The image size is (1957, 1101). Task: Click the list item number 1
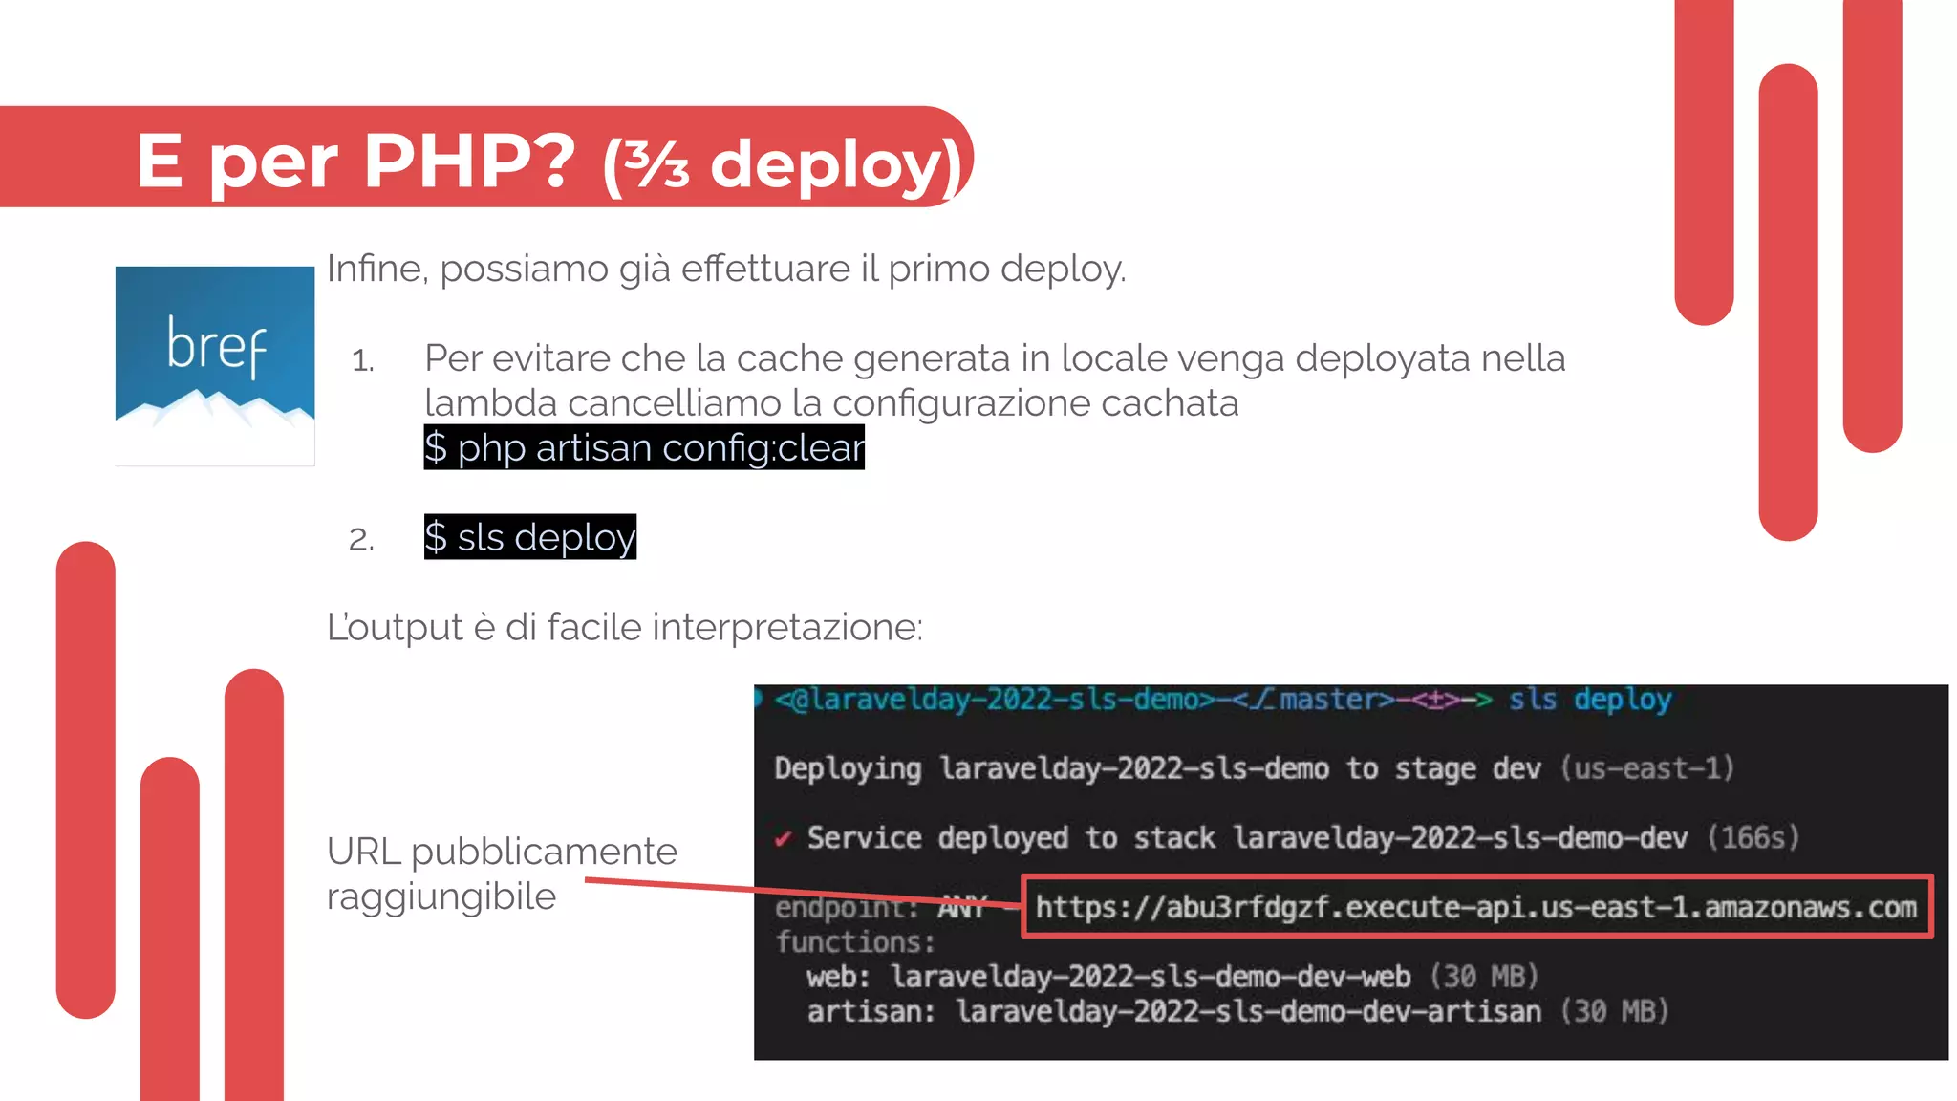[362, 361]
